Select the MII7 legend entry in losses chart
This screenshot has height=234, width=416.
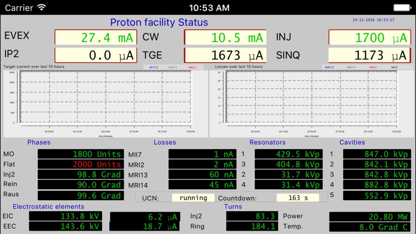[394, 68]
